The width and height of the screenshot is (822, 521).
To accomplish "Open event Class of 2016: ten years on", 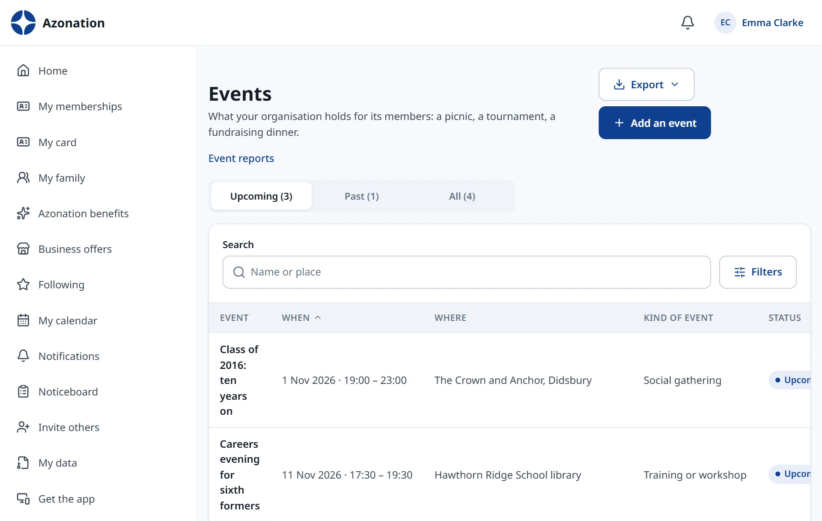I will (x=239, y=380).
